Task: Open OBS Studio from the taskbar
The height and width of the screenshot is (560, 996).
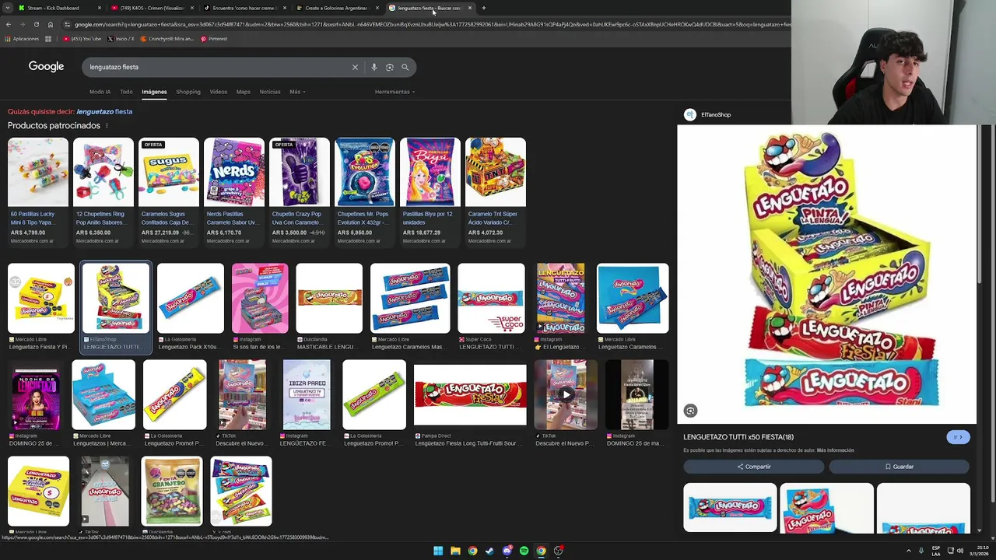Action: point(558,551)
